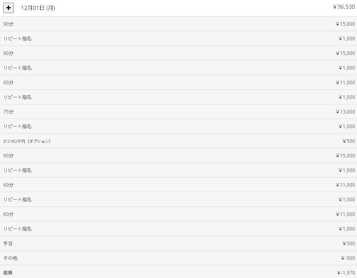This screenshot has height=278, width=357.
Task: Select the ビジホ2千円(オプション) entry
Action: click(27, 141)
